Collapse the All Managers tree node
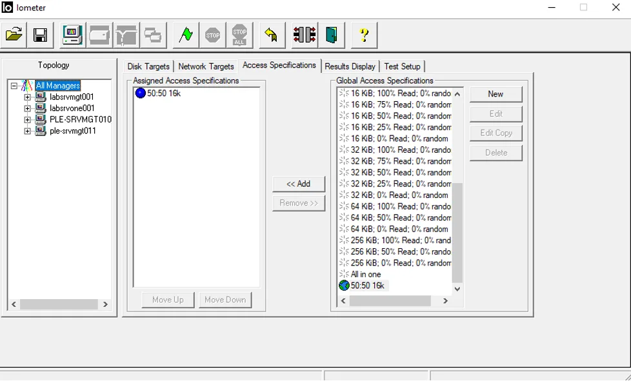The width and height of the screenshot is (631, 381). click(x=14, y=86)
